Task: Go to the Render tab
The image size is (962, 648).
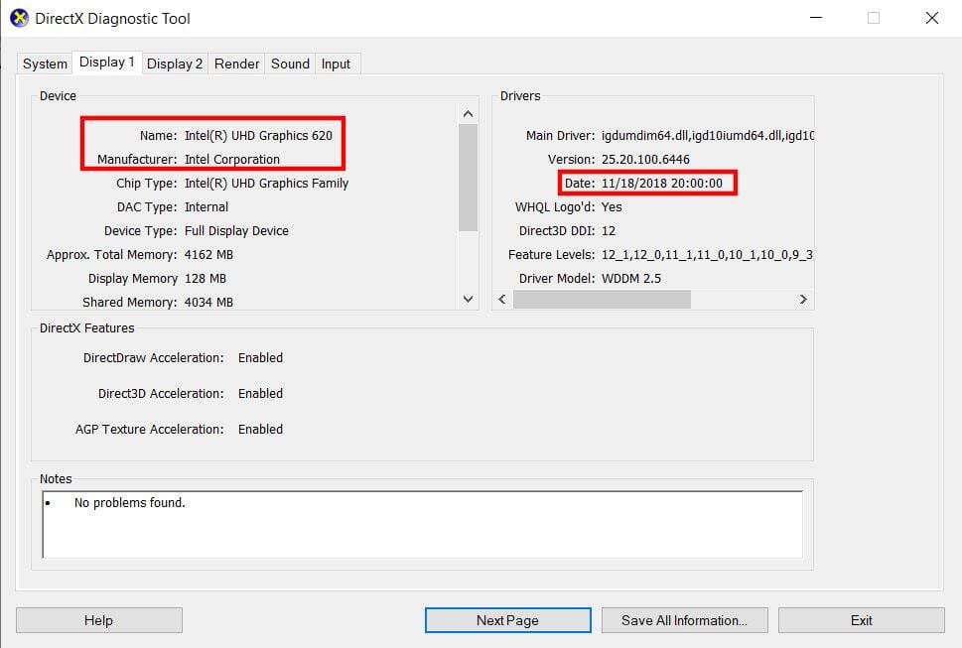Action: pos(236,65)
